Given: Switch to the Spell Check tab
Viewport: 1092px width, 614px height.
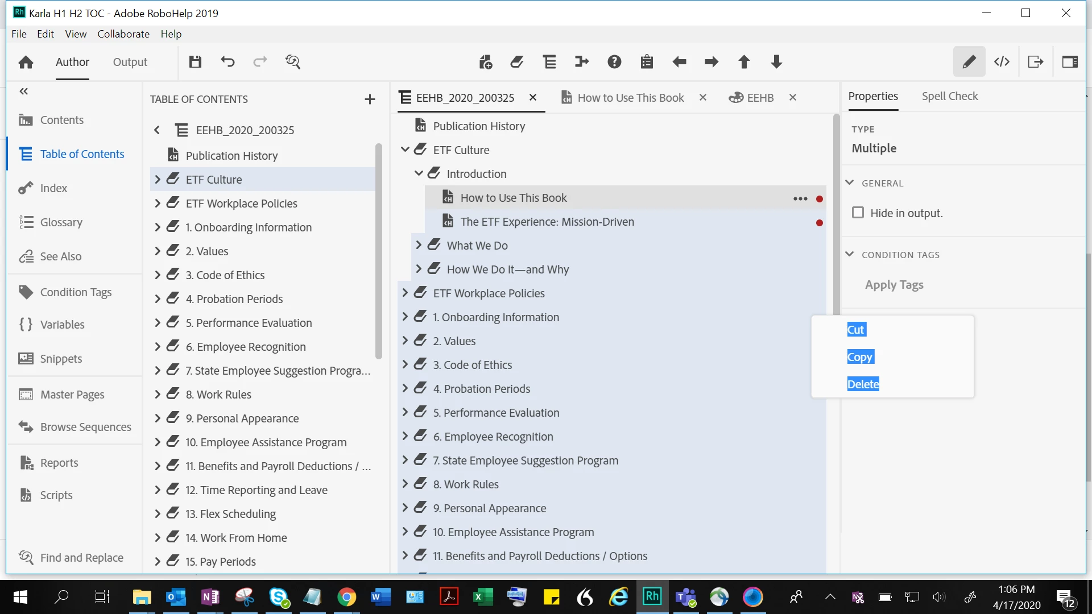Looking at the screenshot, I should (x=949, y=96).
